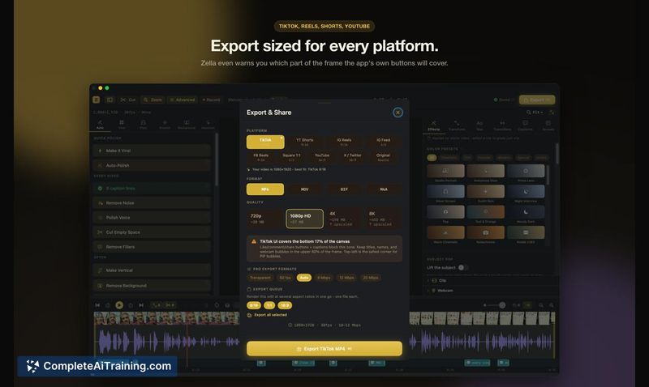Select the Square 1:1 platform preset
The height and width of the screenshot is (387, 649).
pos(291,157)
